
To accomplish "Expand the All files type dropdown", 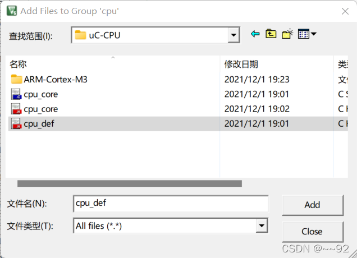I will [x=262, y=225].
